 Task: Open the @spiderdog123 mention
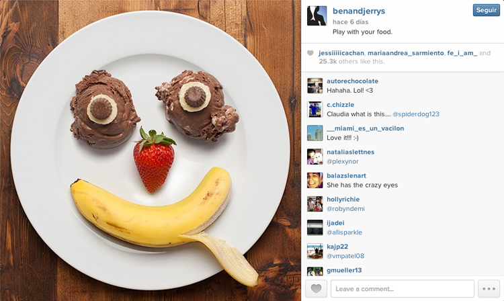pyautogui.click(x=415, y=114)
